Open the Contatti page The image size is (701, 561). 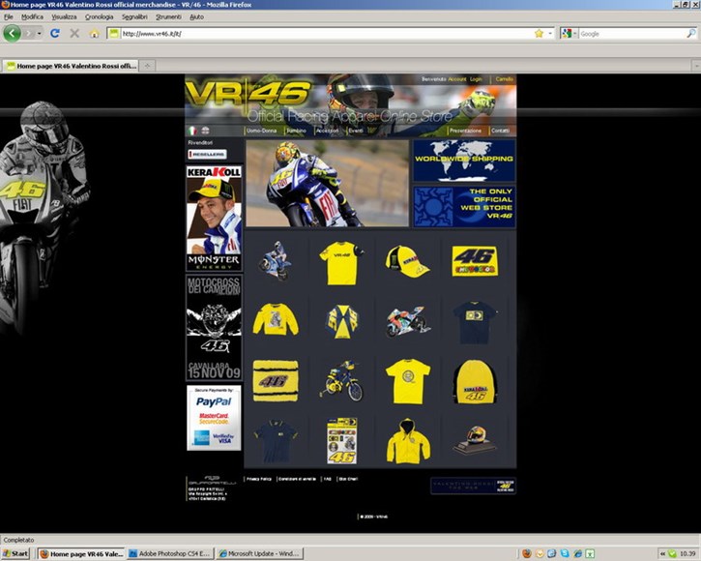pyautogui.click(x=500, y=131)
